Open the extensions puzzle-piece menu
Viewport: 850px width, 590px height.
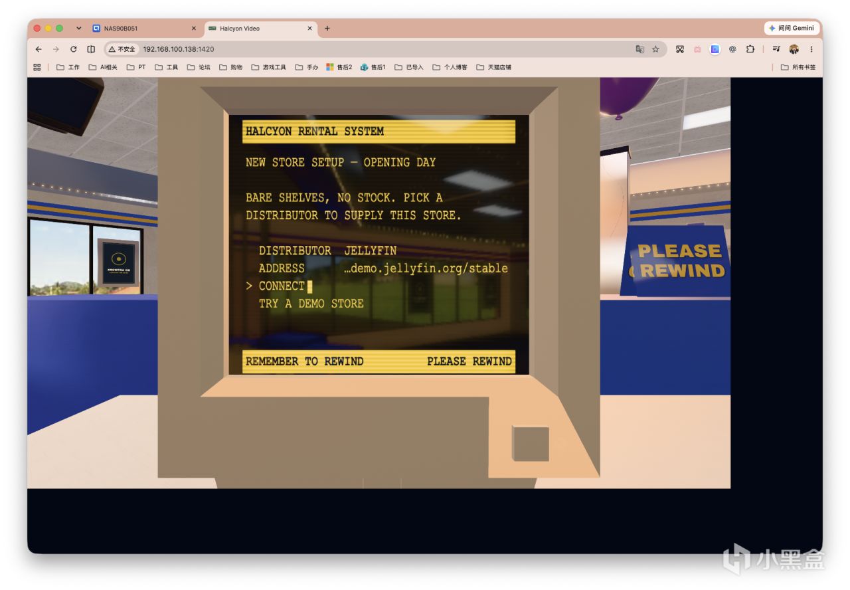pos(750,49)
